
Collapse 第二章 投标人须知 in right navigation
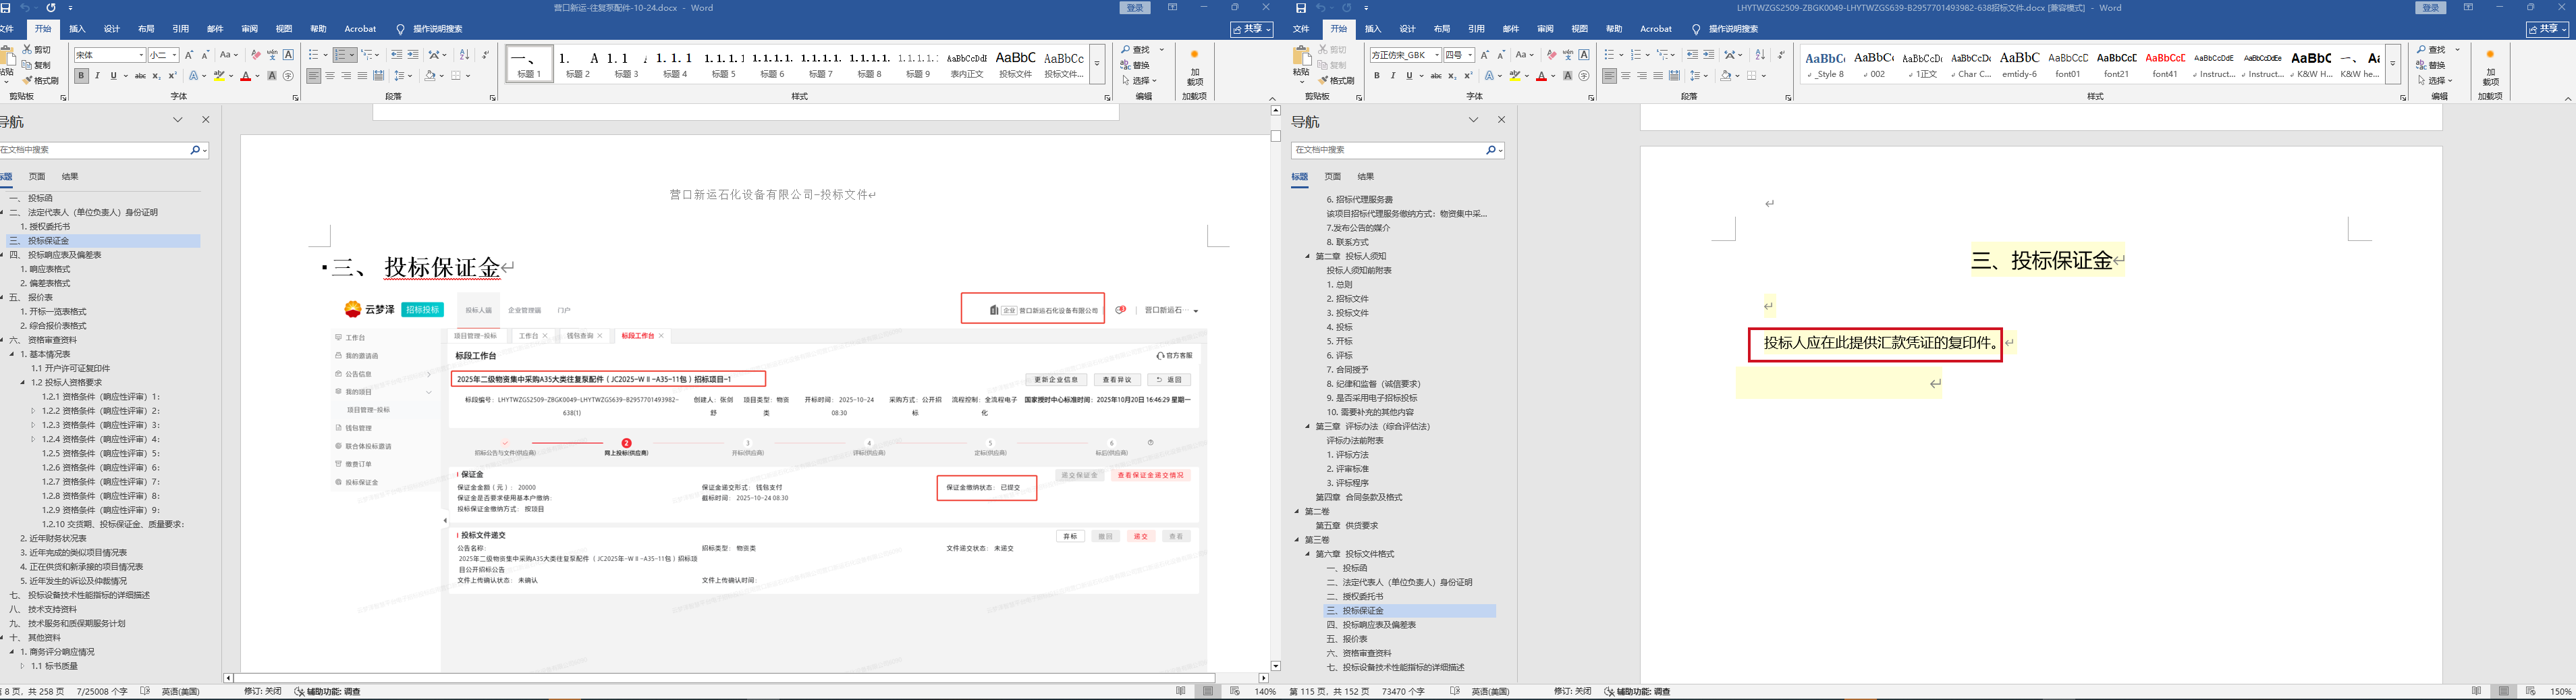point(1308,256)
